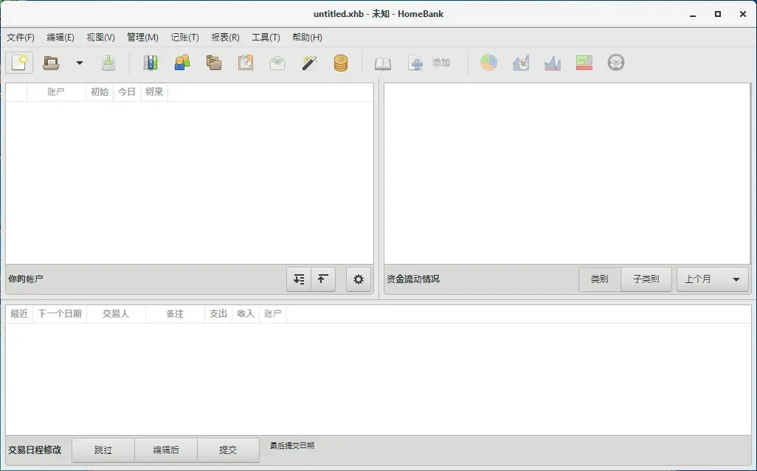The height and width of the screenshot is (471, 757).
Task: Click the 初始 column header
Action: (100, 91)
